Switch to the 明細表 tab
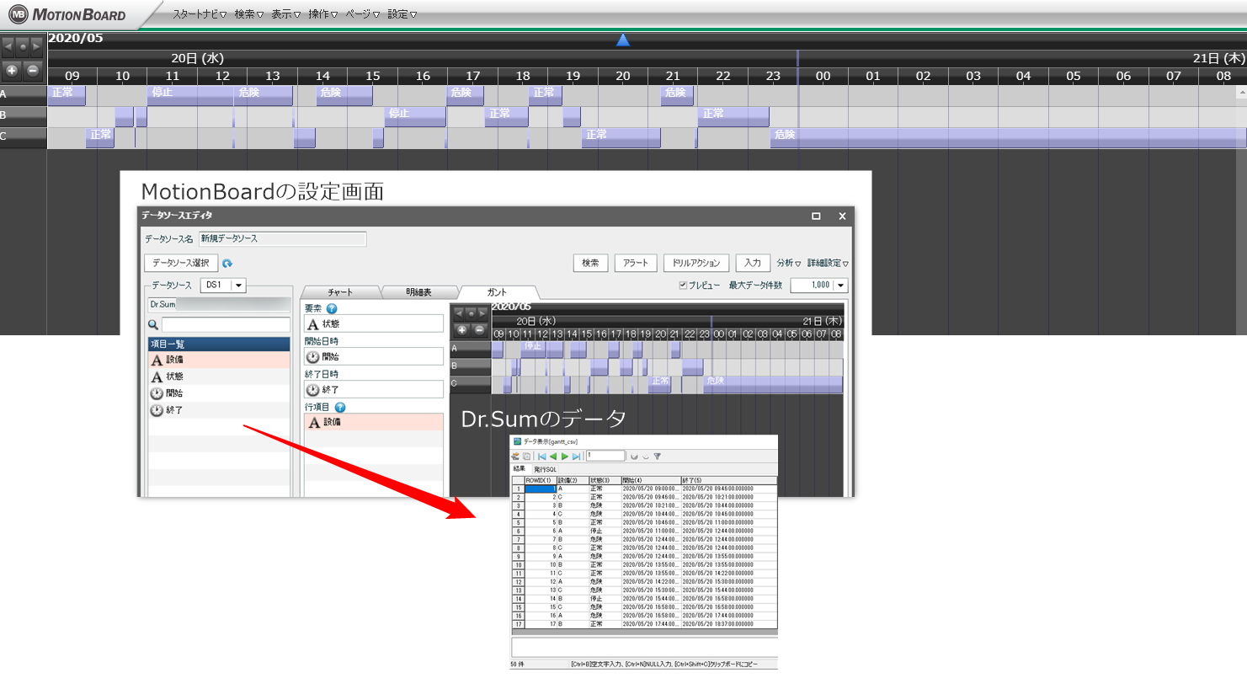The width and height of the screenshot is (1247, 689). (x=418, y=292)
